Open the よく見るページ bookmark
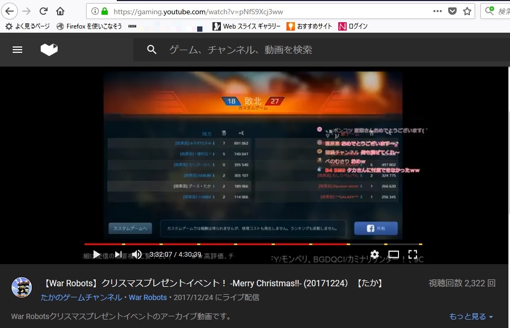Image resolution: width=510 pixels, height=328 pixels. (27, 26)
